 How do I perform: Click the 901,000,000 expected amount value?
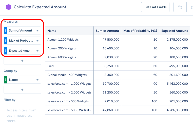[179, 101]
